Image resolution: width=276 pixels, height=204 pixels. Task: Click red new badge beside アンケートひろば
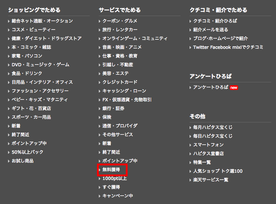tap(234, 87)
